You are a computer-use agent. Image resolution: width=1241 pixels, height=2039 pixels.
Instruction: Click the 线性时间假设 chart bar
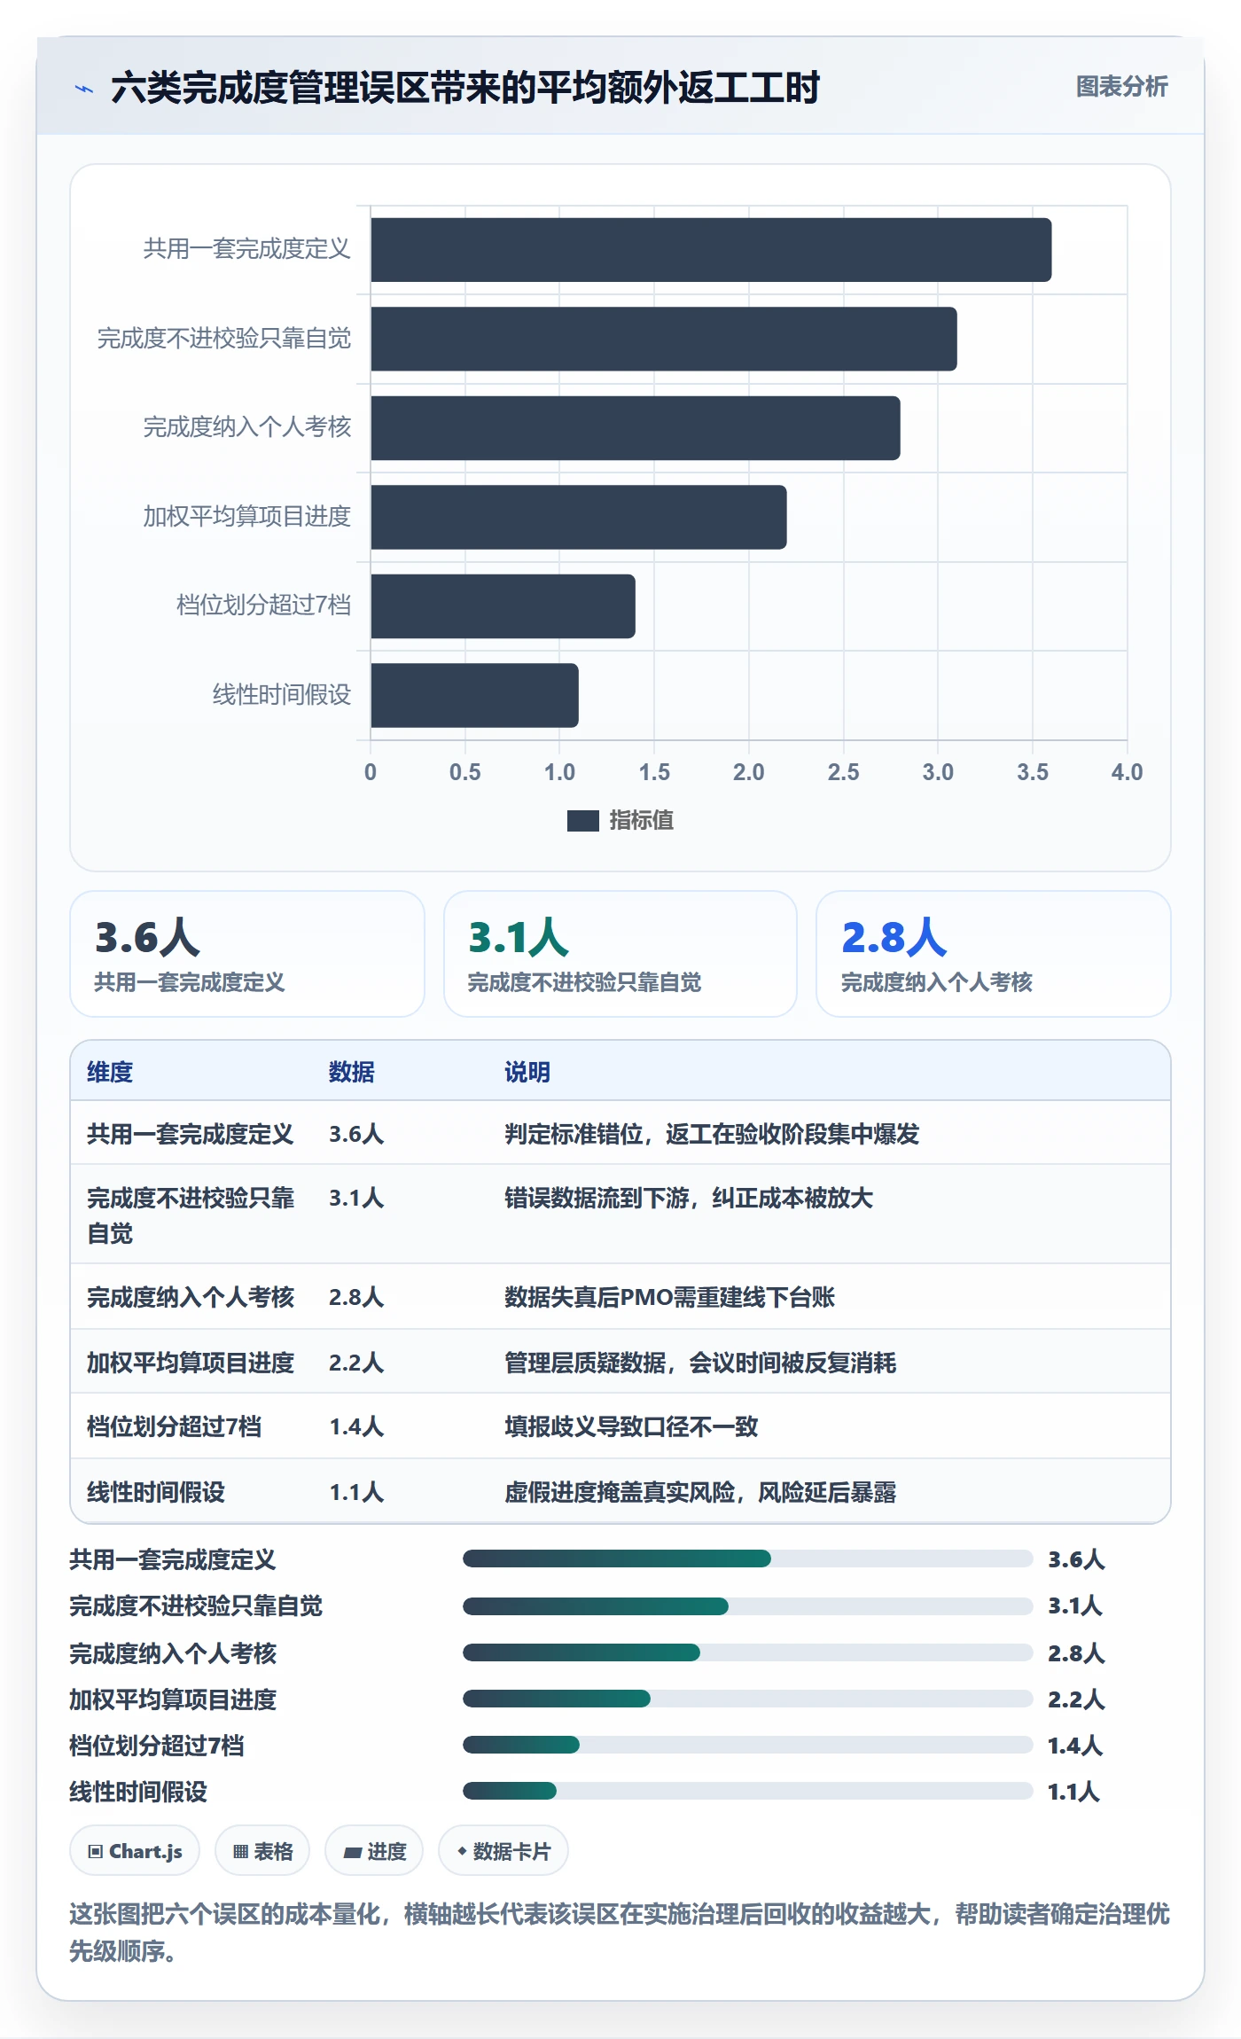tap(475, 695)
